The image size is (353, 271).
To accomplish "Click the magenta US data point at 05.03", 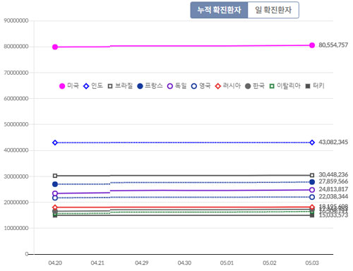I will (x=312, y=45).
